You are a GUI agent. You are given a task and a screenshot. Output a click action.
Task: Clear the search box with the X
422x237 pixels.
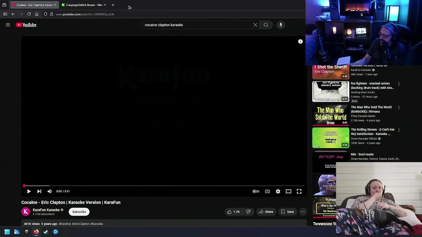pos(255,25)
